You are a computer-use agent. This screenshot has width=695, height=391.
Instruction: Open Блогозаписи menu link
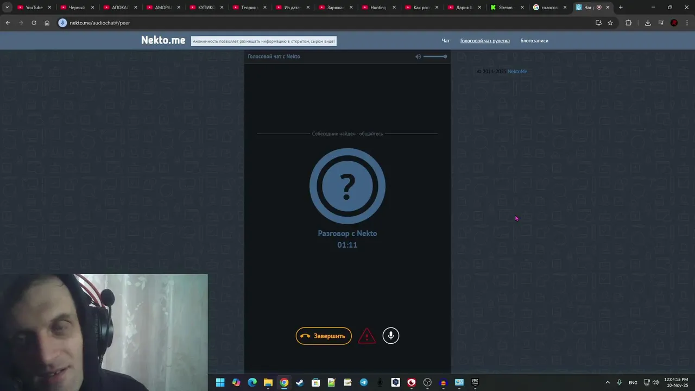(x=534, y=41)
